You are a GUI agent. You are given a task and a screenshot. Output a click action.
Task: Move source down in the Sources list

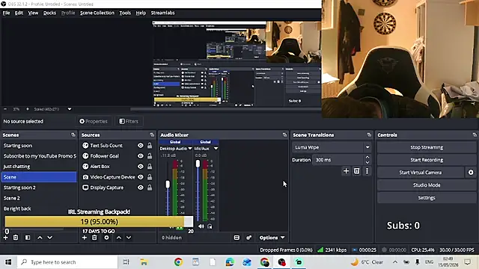click(129, 238)
